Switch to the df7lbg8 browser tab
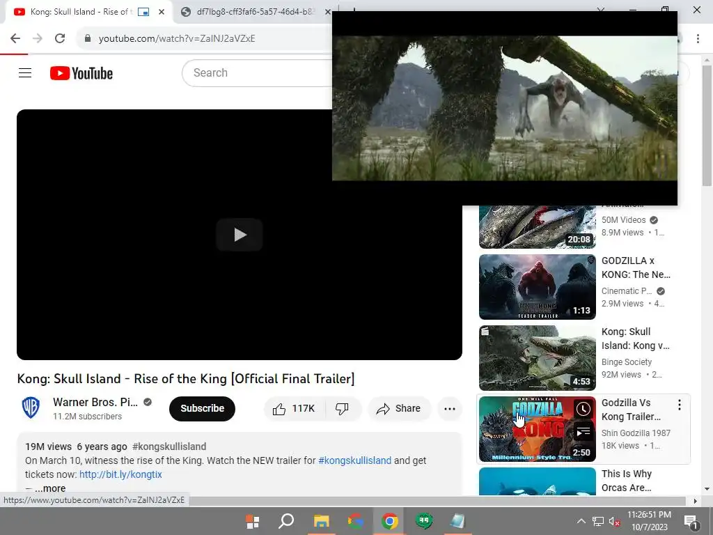Image resolution: width=713 pixels, height=535 pixels. pos(254,12)
